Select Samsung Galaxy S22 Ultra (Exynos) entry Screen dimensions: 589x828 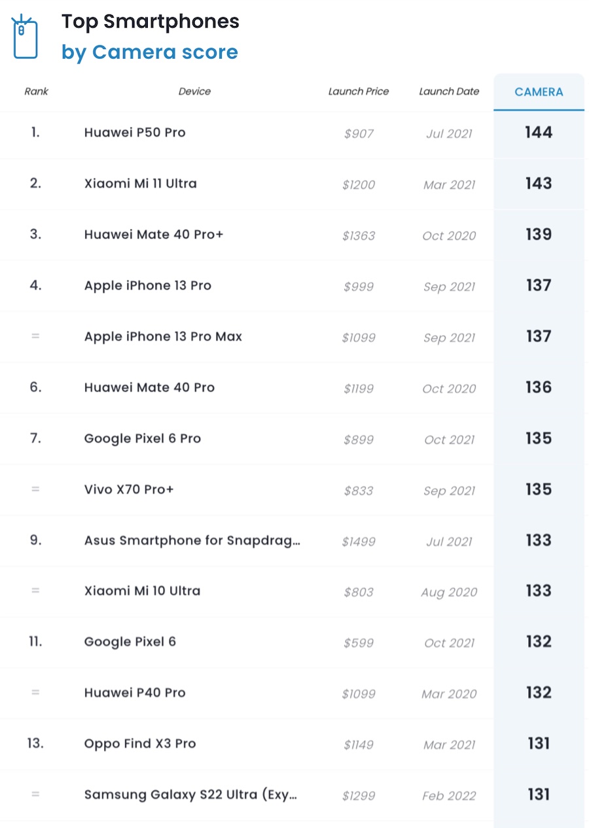190,795
